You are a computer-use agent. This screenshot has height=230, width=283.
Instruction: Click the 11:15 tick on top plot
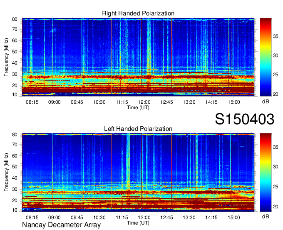point(122,102)
